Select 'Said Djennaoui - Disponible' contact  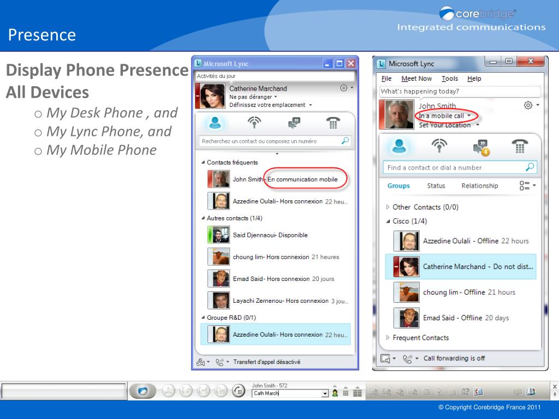click(276, 235)
